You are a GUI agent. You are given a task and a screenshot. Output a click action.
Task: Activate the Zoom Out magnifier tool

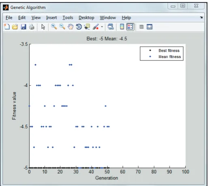[62, 27]
